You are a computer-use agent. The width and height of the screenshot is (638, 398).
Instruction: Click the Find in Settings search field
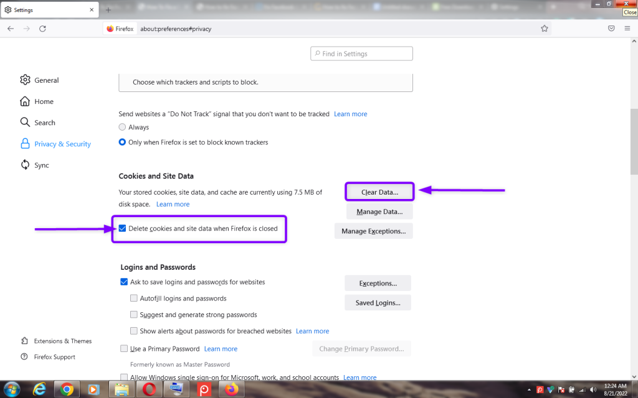click(361, 53)
